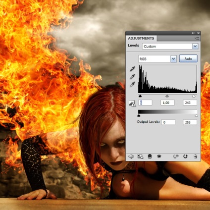The height and width of the screenshot is (210, 210).
Task: Reset adjustment to defaults icon
Action: (185, 156)
